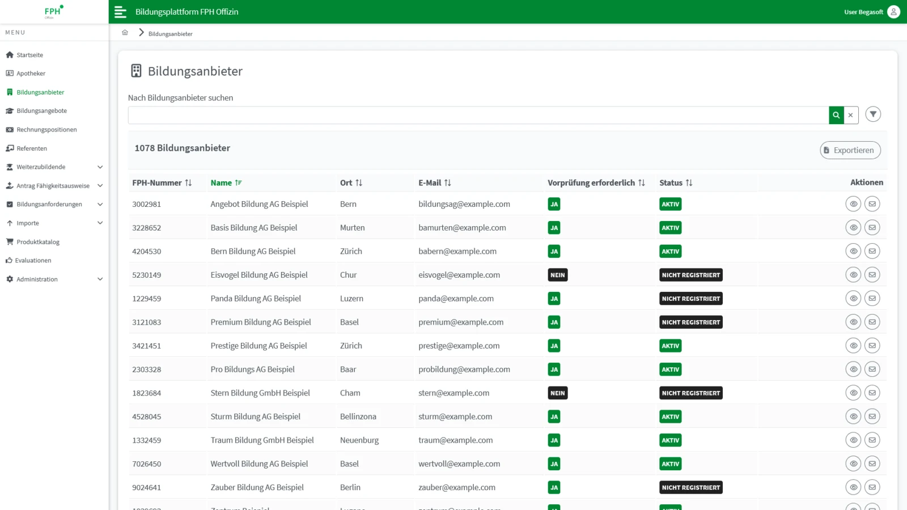The height and width of the screenshot is (510, 907).
Task: View details of Angebot Bildung AG Beispiel
Action: pyautogui.click(x=853, y=204)
